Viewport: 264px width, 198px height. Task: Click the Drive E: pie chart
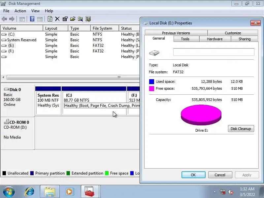coord(201,115)
